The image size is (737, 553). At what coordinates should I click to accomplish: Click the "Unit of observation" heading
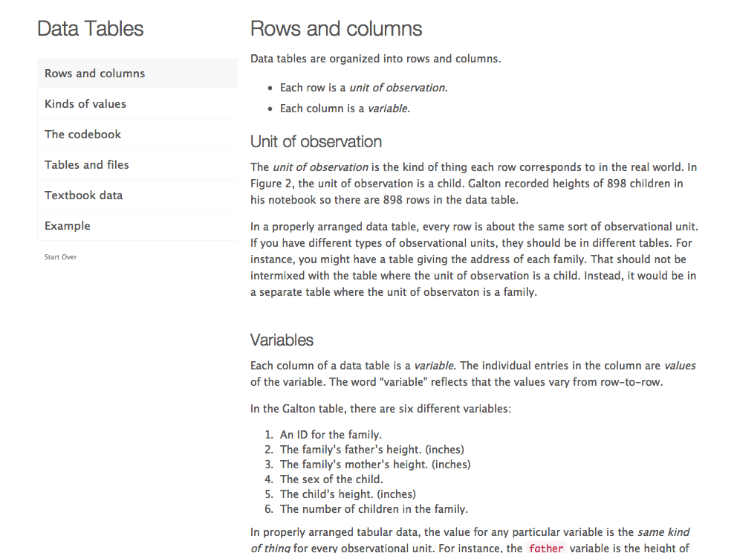pos(316,141)
